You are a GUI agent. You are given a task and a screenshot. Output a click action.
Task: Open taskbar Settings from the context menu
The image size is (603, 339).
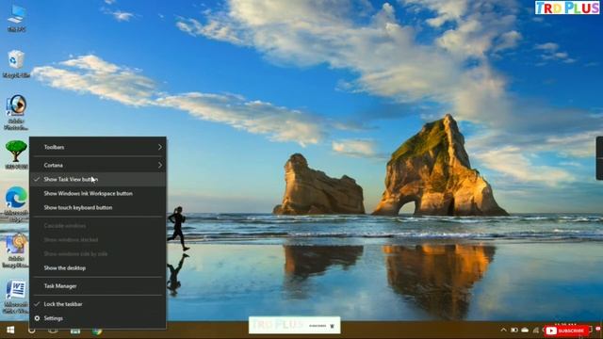[98, 318]
